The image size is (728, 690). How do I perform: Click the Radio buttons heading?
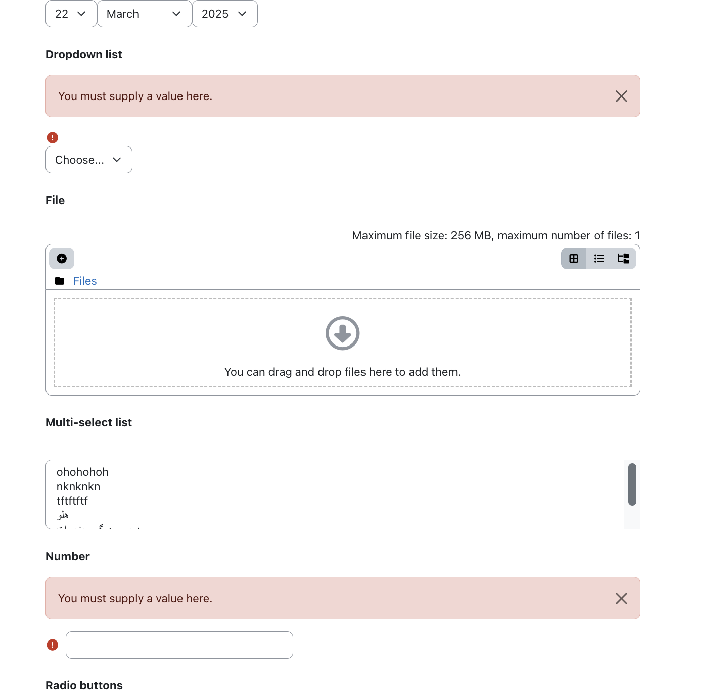(84, 685)
